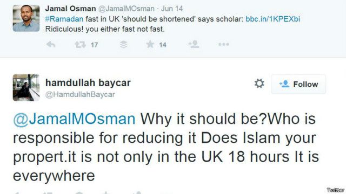View Jamal Osman's profile picture
Image resolution: width=346 pixels, height=194 pixels.
(x=26, y=18)
